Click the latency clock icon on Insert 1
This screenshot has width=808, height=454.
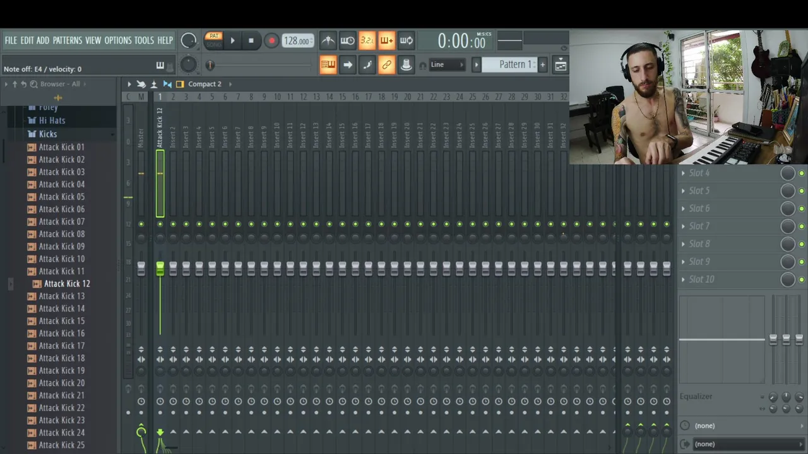pyautogui.click(x=160, y=402)
